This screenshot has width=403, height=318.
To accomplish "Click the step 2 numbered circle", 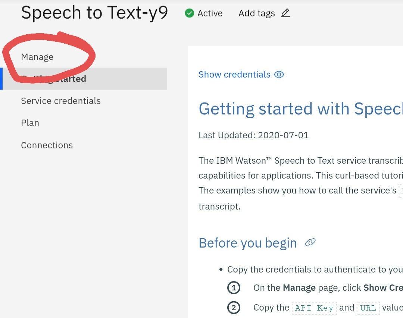I will [234, 308].
